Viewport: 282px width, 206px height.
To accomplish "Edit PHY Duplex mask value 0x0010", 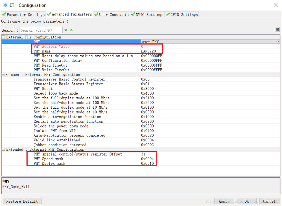I will pos(147,163).
